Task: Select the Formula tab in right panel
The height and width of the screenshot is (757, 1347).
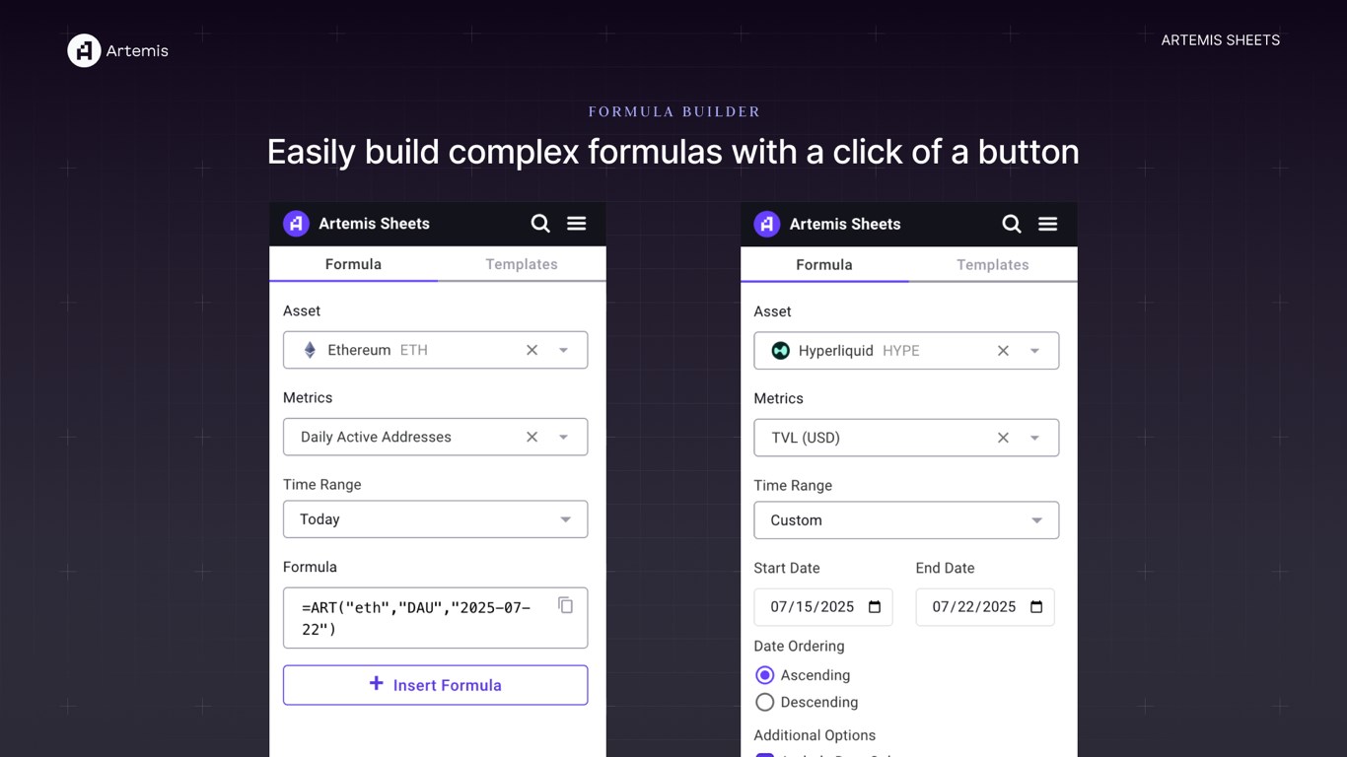Action: point(824,264)
